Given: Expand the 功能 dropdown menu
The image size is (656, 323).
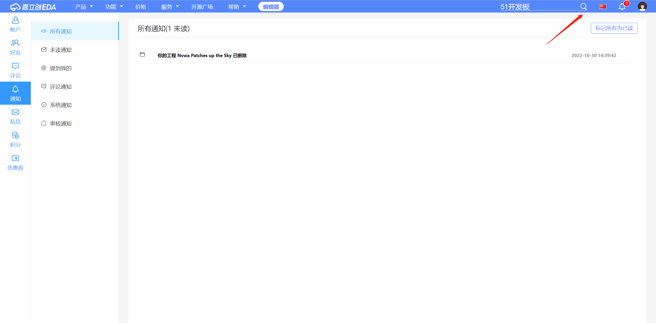Looking at the screenshot, I should pos(114,7).
